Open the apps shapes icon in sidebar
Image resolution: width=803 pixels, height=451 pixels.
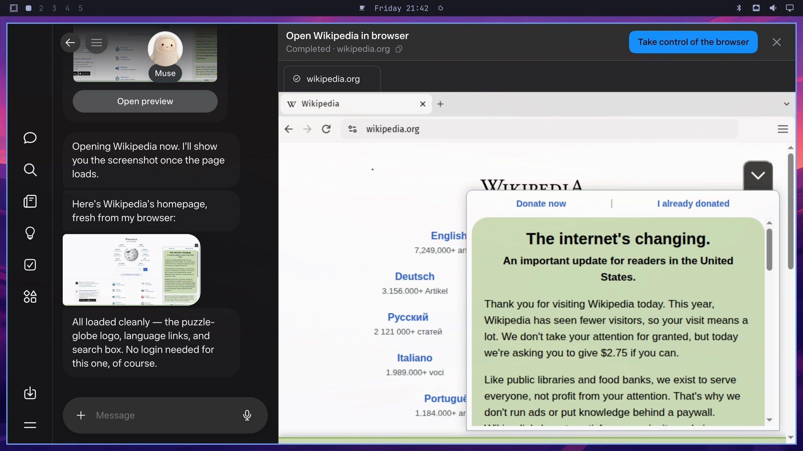tap(30, 296)
